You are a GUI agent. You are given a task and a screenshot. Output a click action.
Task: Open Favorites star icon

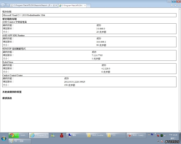[x=175, y=5]
